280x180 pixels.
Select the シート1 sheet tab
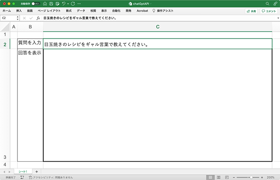[23, 171]
